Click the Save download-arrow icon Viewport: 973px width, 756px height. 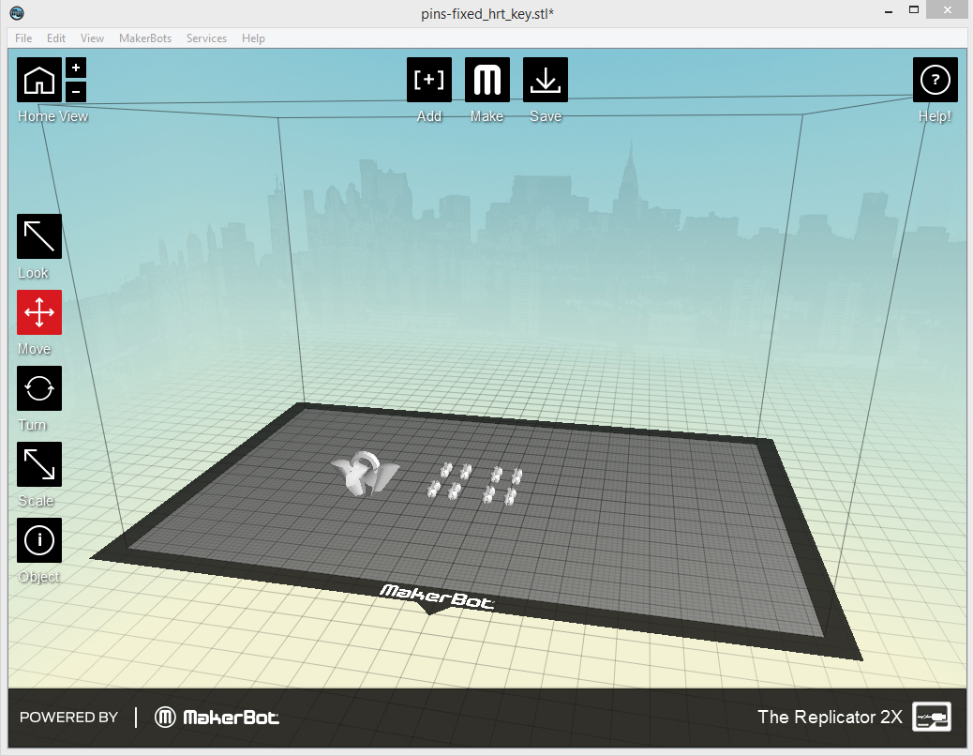point(545,80)
